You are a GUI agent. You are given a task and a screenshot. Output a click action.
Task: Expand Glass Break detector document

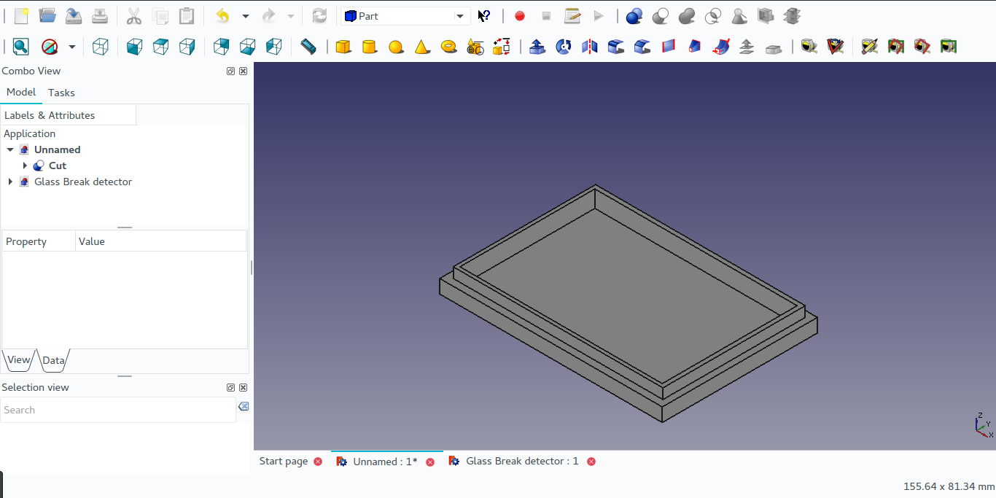click(x=10, y=182)
